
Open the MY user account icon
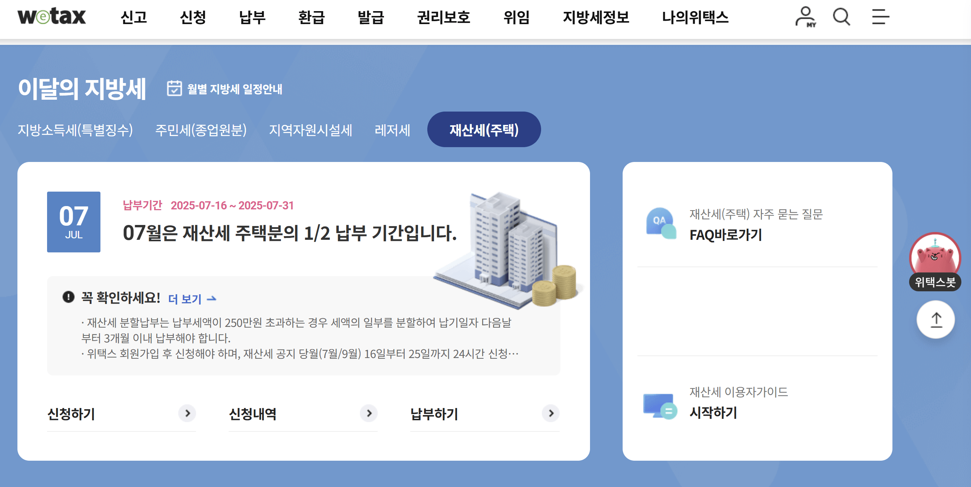click(x=805, y=17)
